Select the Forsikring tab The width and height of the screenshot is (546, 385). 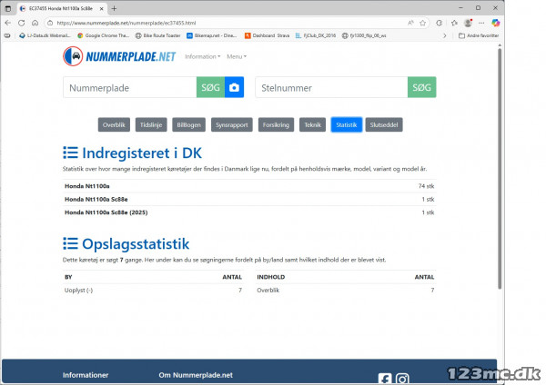coord(276,125)
